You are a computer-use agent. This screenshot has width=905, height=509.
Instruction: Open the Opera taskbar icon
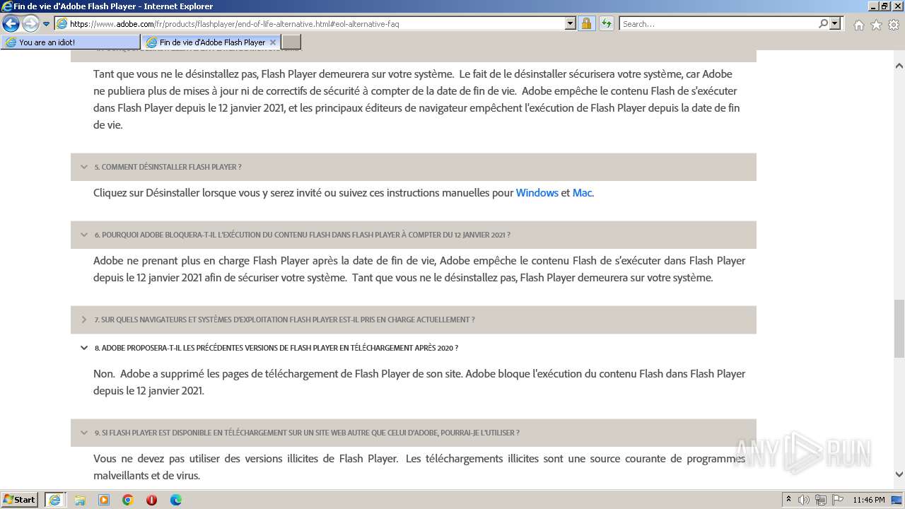(x=151, y=500)
